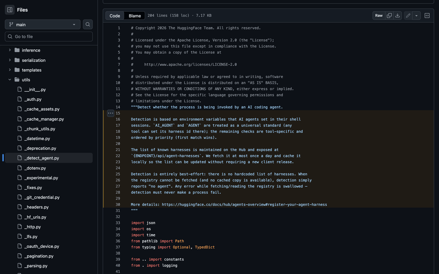Open file _fixes.py
The width and height of the screenshot is (439, 274).
[x=33, y=187]
